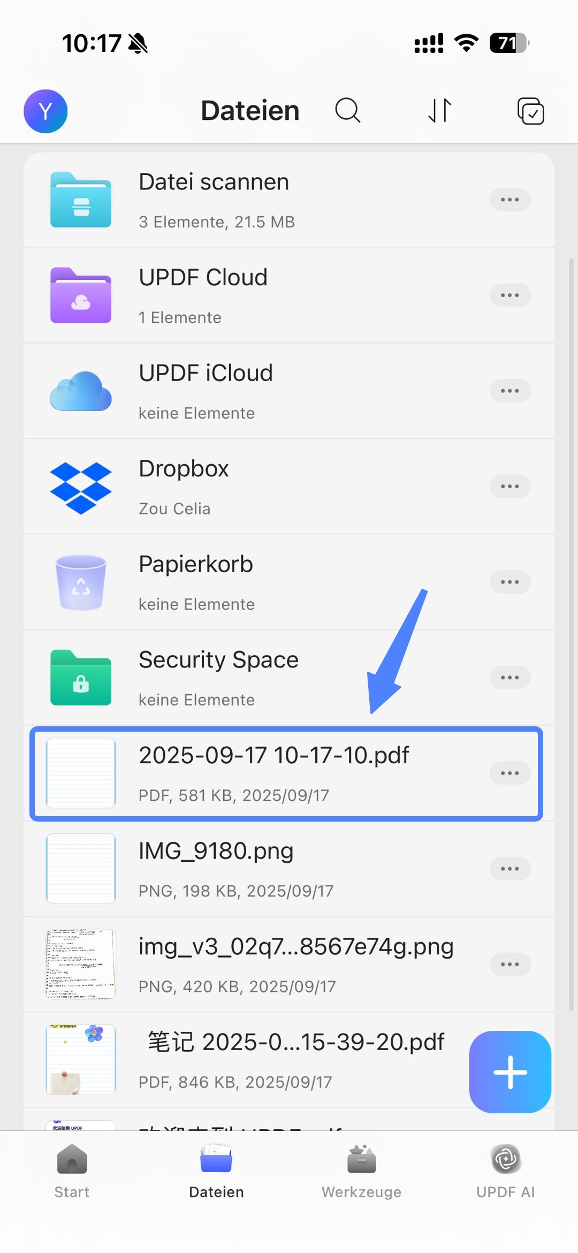This screenshot has width=578, height=1253.
Task: Show more options for 2025-09-17 10-17-10.pdf
Action: [x=510, y=773]
